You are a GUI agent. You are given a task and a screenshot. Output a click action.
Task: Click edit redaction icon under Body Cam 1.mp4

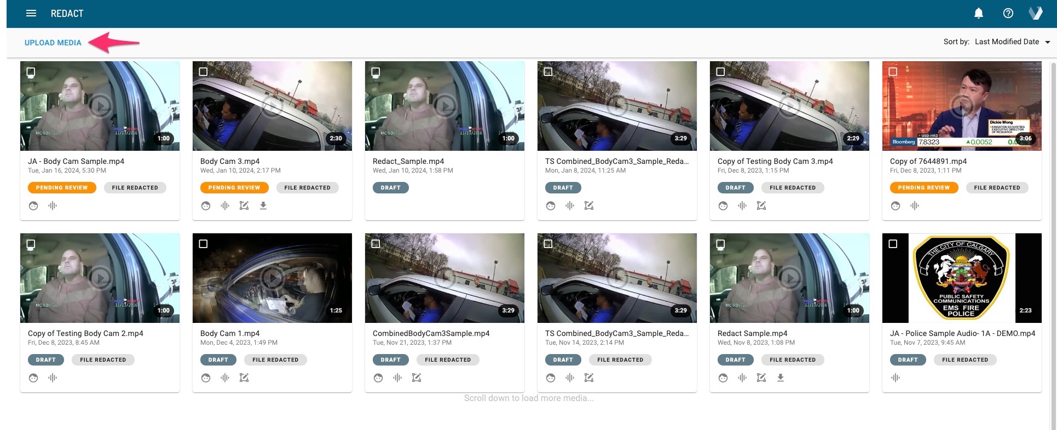pos(244,378)
